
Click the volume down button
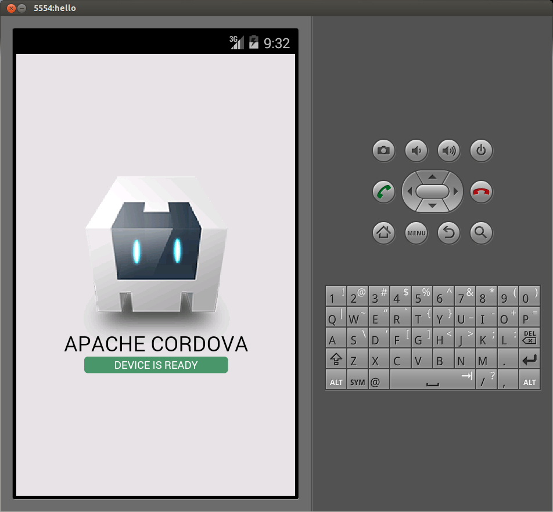pyautogui.click(x=416, y=150)
